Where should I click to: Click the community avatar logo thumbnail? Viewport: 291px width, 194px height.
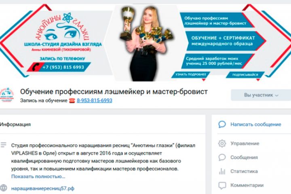(x=7, y=95)
